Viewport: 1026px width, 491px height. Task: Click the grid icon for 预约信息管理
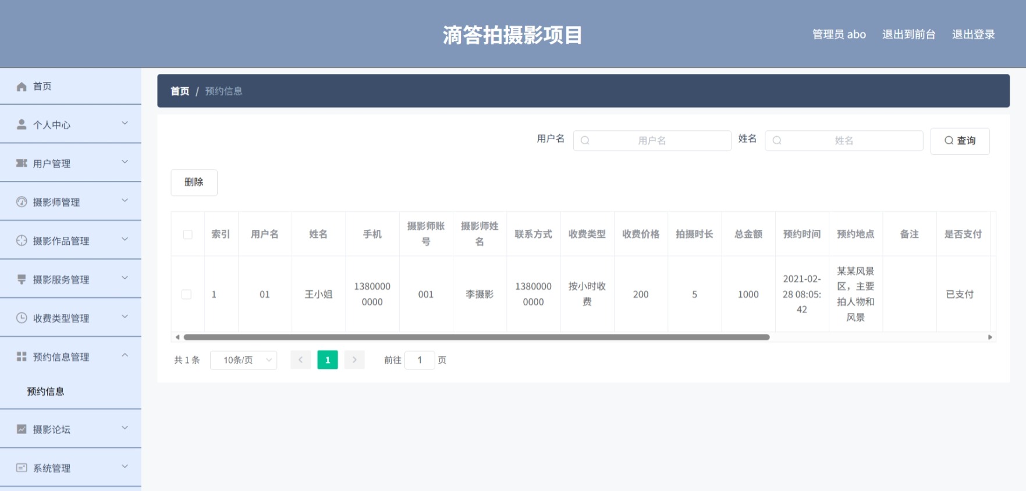pos(22,357)
